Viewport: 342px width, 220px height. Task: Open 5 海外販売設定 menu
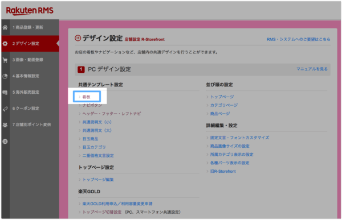click(26, 92)
